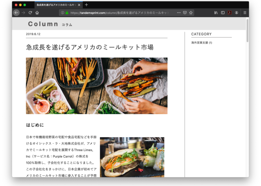Select the 急成長を遂げるアメリカのミールキット tab
Image resolution: width=261 pixels, height=186 pixels.
56,5
